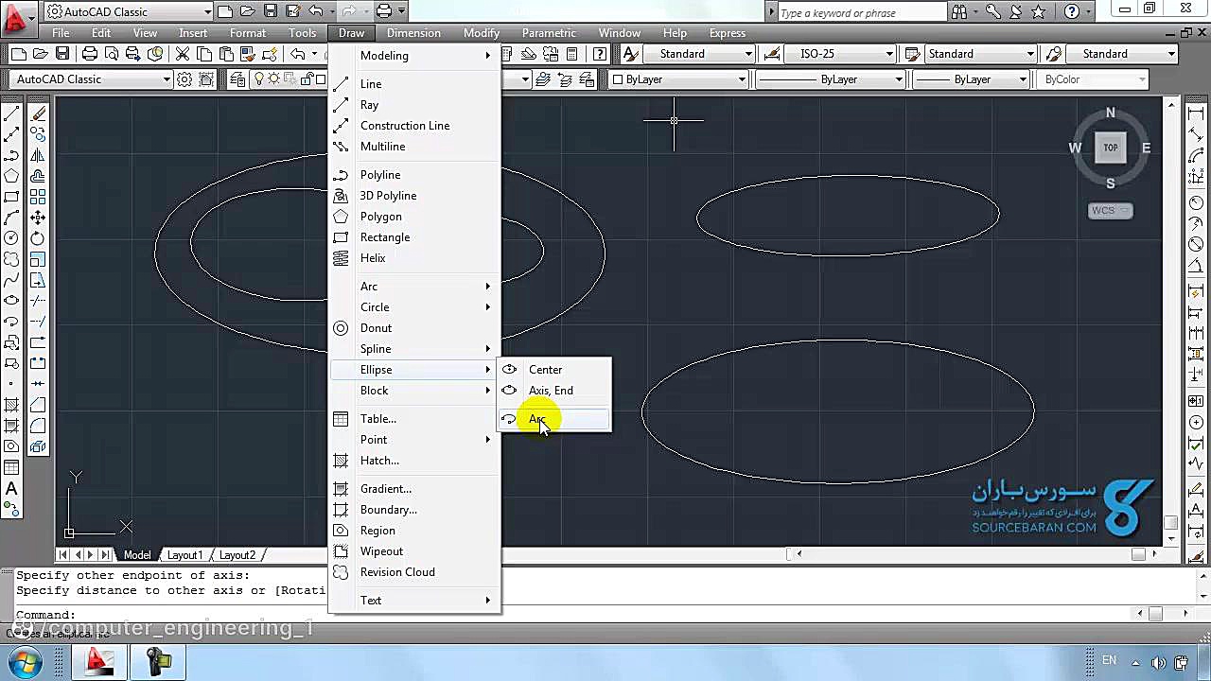Click the Undo arrow in Quick Access toolbar
1211x681 pixels.
coord(317,11)
